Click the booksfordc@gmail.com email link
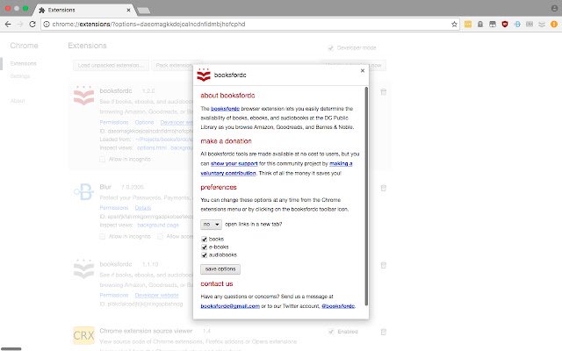562x351 pixels. click(230, 306)
